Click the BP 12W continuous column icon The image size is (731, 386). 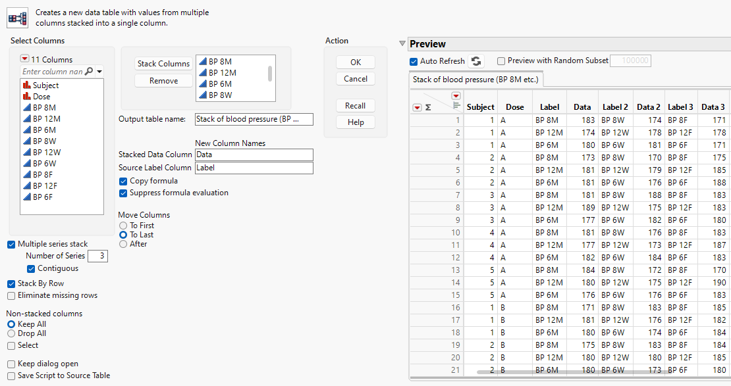[27, 152]
